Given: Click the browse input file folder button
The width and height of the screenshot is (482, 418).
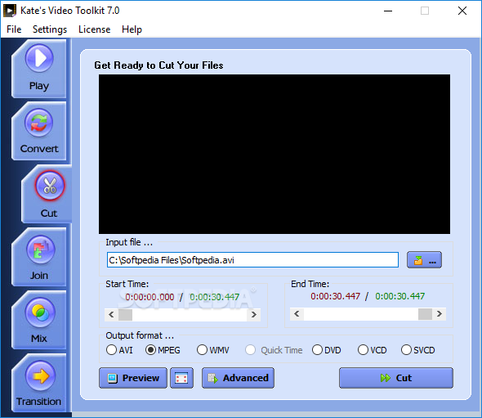Looking at the screenshot, I should [x=424, y=260].
